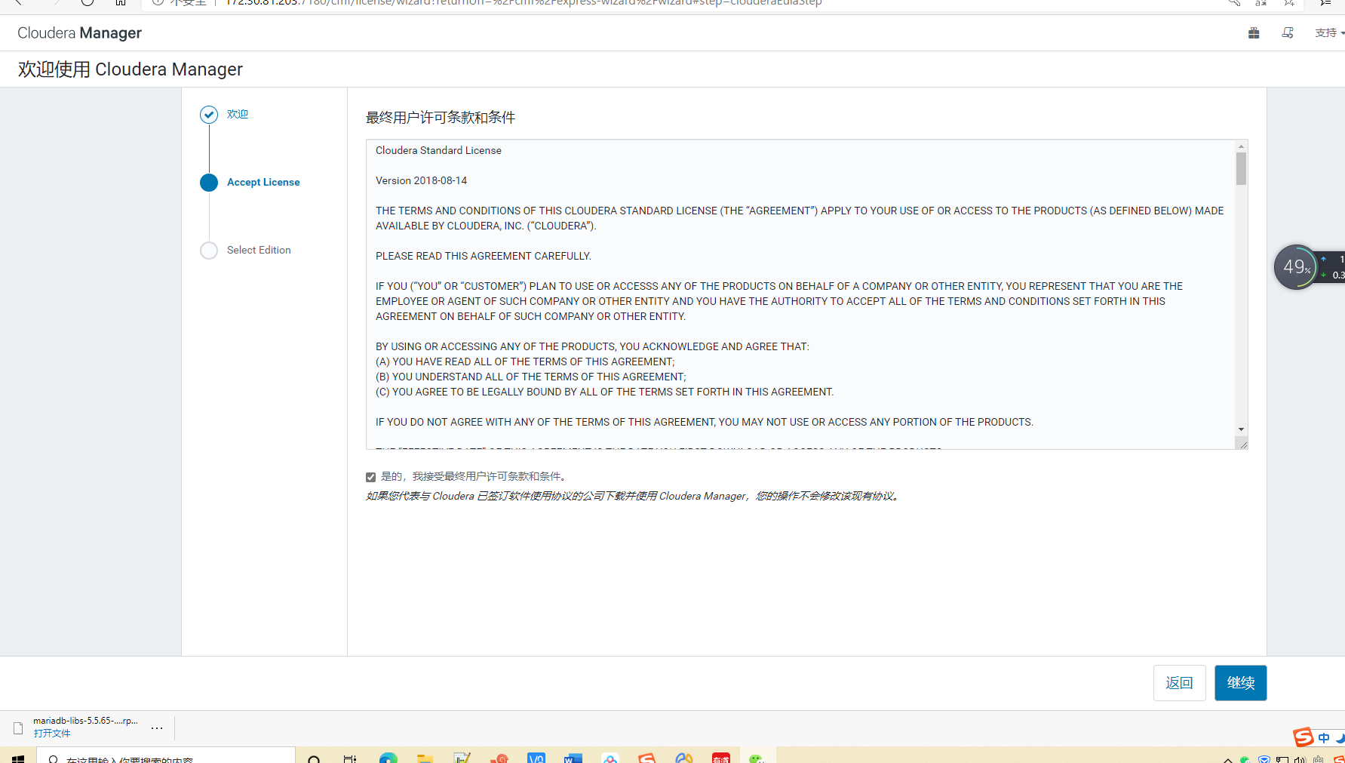1345x763 pixels.
Task: Click 'IF YOU DO NOT AGREE' license paragraph
Action: [705, 423]
